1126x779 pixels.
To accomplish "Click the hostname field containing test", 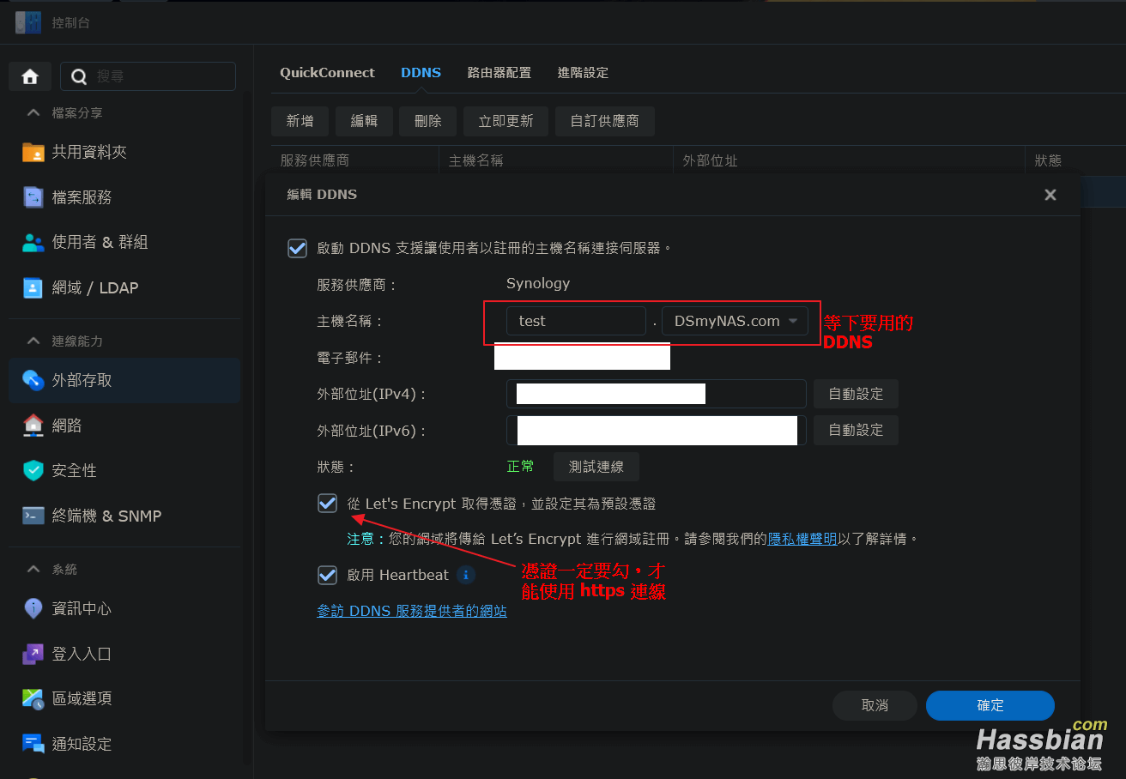I will pyautogui.click(x=576, y=321).
